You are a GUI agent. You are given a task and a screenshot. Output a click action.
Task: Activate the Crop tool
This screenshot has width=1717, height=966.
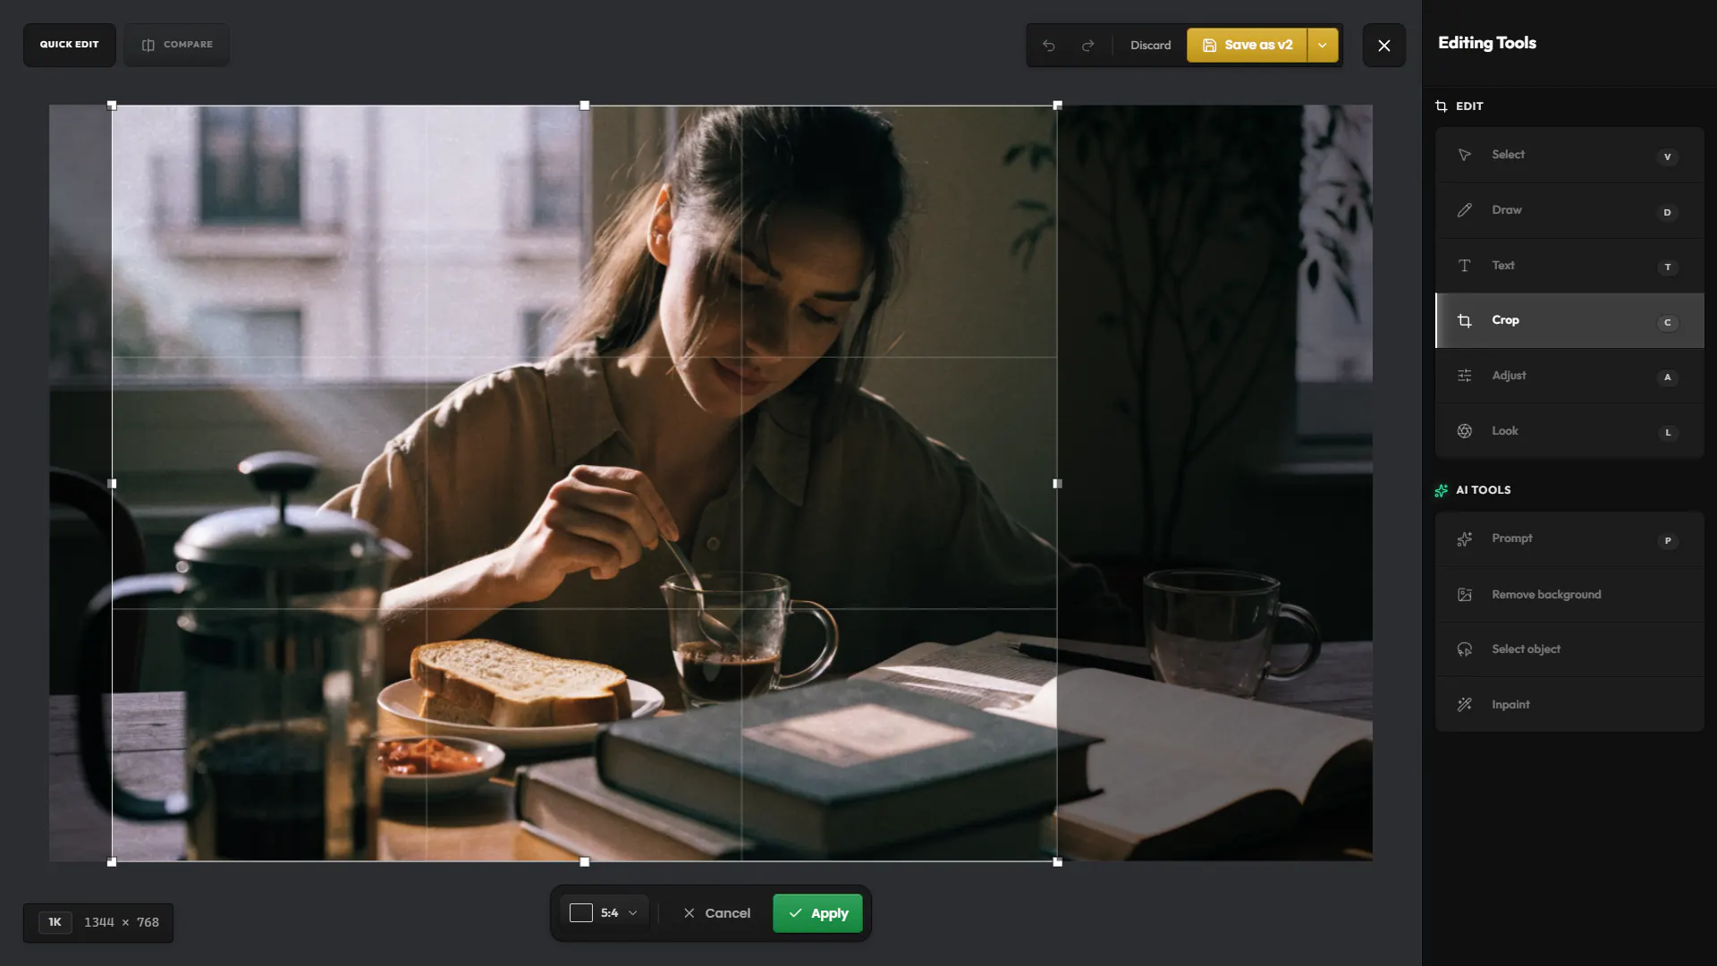(1569, 320)
